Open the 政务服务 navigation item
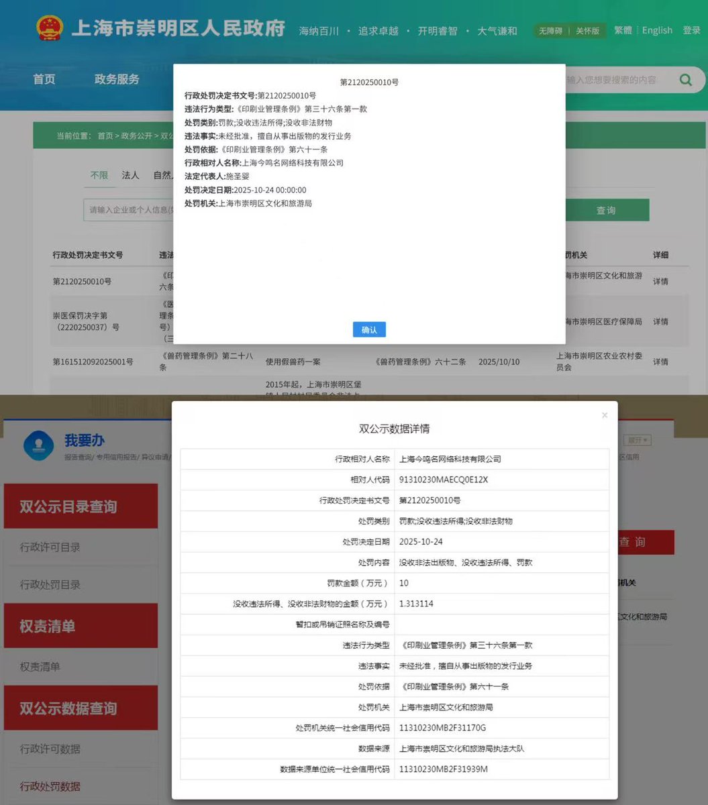The width and height of the screenshot is (708, 805). click(x=117, y=79)
